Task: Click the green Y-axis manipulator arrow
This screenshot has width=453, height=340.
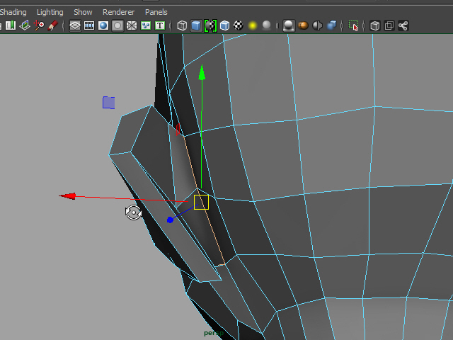Action: tap(202, 72)
